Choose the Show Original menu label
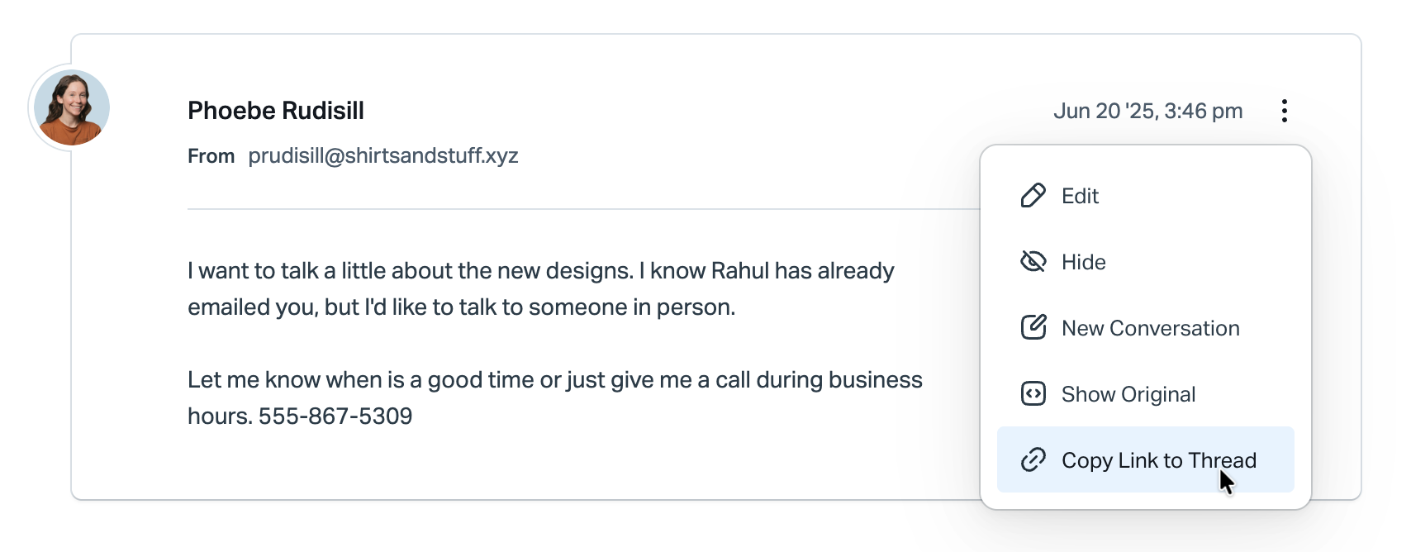The height and width of the screenshot is (552, 1411). pos(1128,394)
